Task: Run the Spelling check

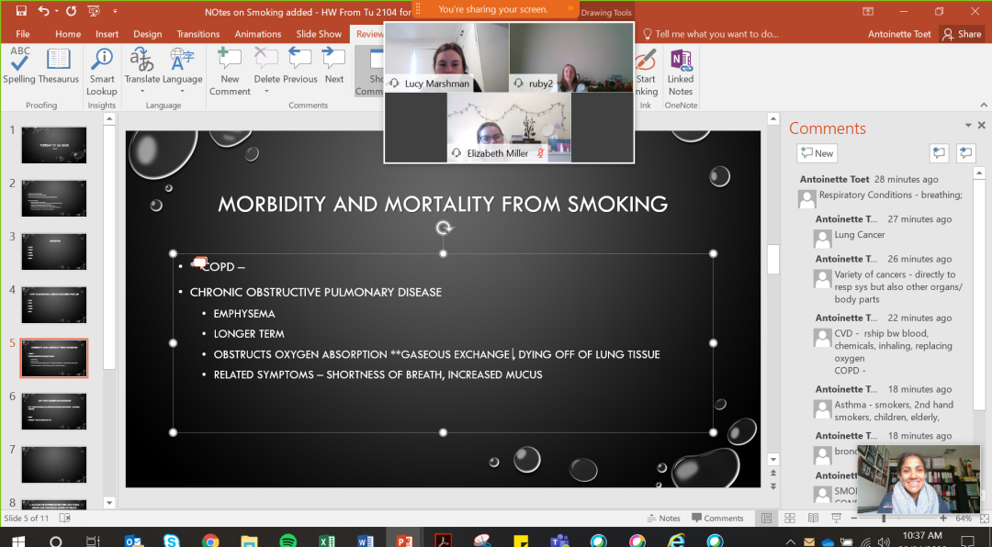Action: tap(19, 66)
